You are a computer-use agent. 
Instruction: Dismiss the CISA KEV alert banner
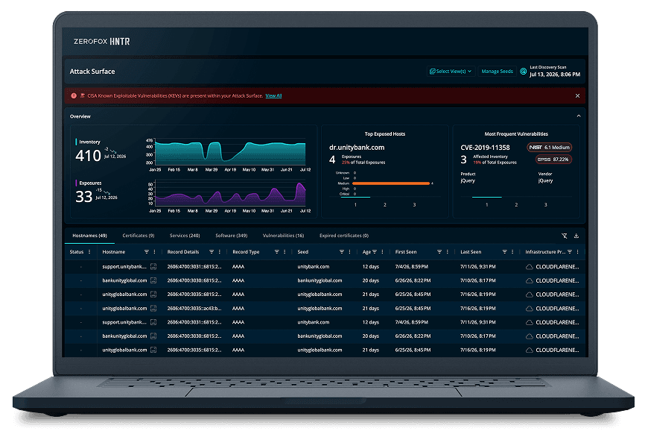click(x=577, y=95)
